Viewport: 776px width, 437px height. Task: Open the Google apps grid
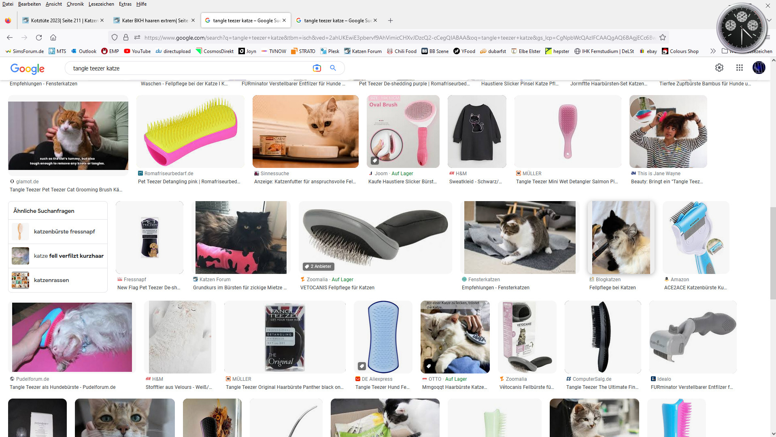(x=740, y=68)
